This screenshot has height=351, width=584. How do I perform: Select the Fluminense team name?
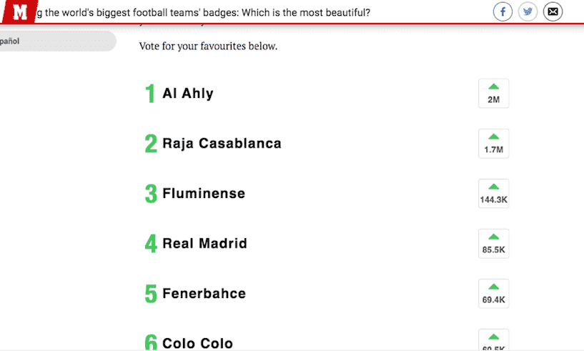point(204,194)
